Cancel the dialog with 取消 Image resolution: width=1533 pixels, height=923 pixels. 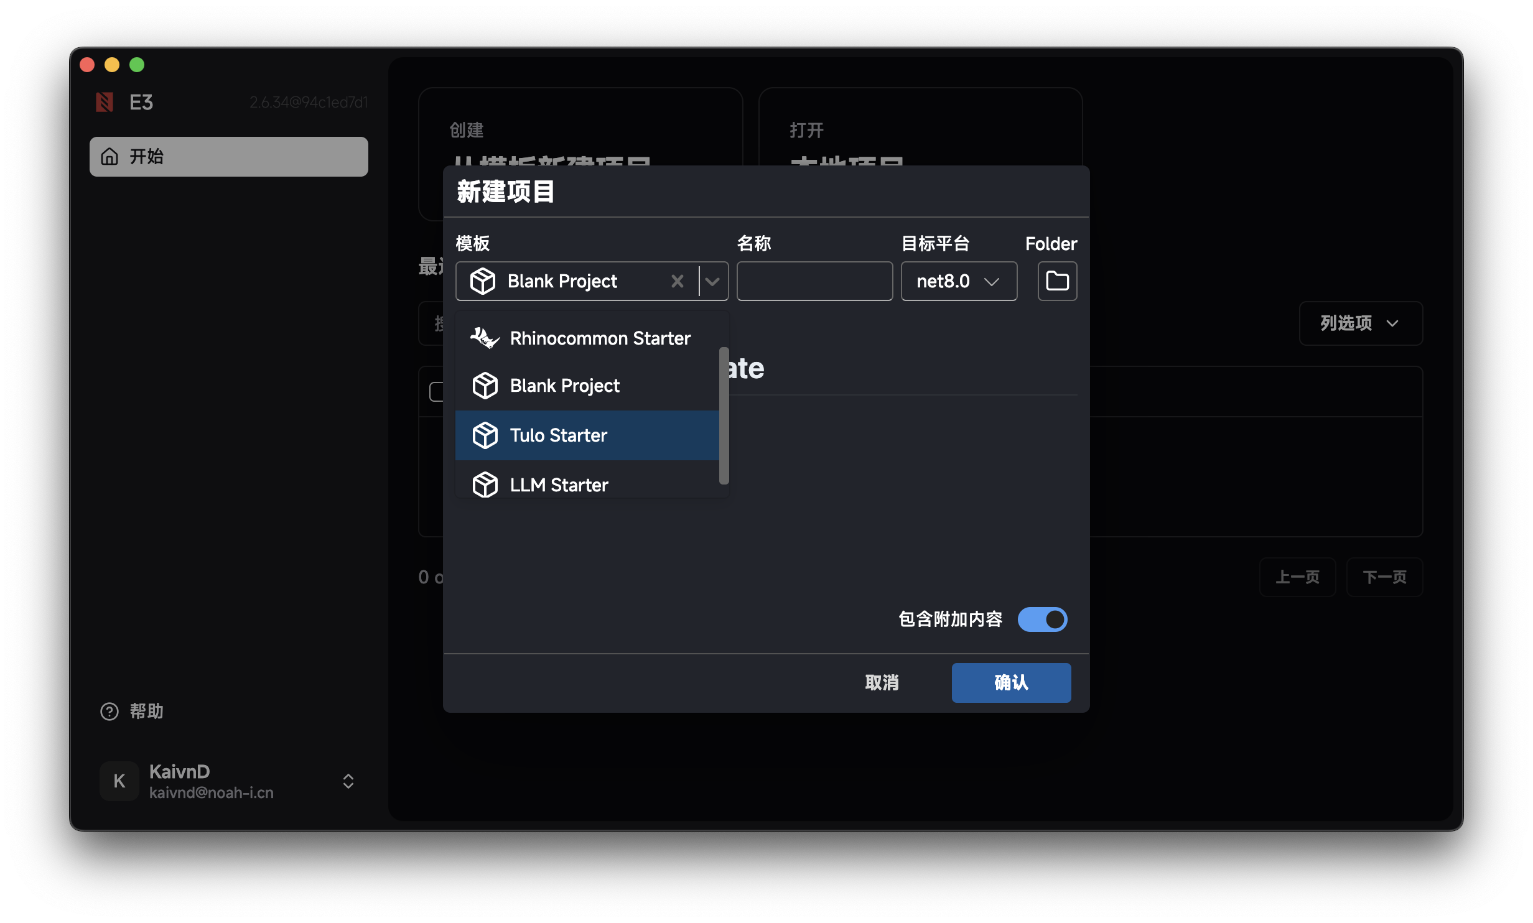pos(882,682)
